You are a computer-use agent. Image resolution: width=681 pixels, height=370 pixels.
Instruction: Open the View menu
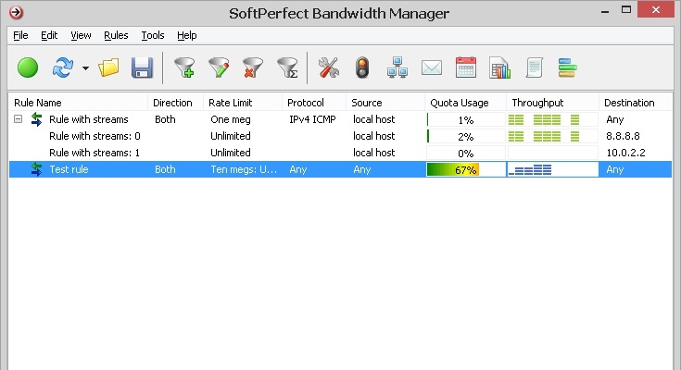(x=81, y=35)
